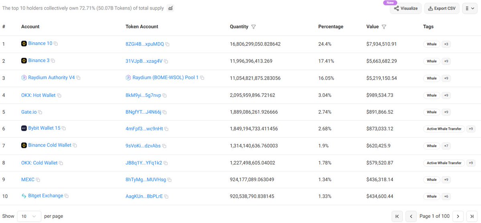481x223 pixels.
Task: Select the quantity 16,806,299,050.828642
Action: [255, 44]
